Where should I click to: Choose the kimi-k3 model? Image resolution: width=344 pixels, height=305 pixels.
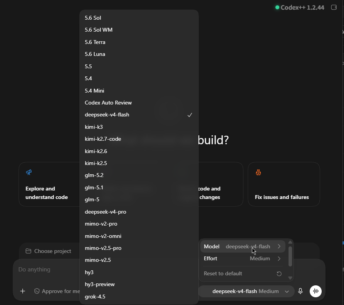click(139, 127)
